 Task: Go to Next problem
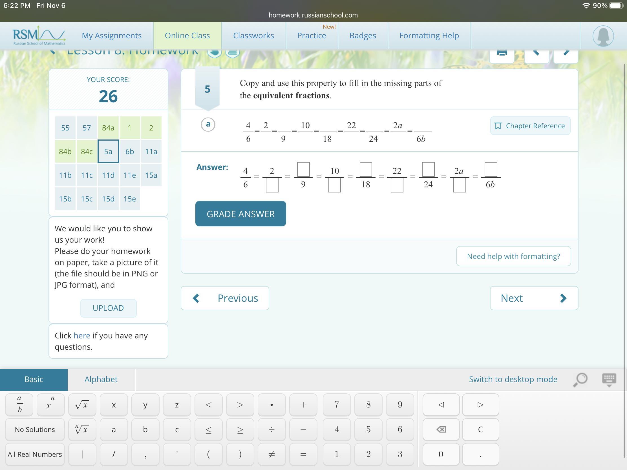pos(534,298)
